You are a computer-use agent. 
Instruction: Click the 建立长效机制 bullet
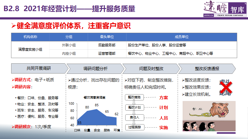(196, 94)
